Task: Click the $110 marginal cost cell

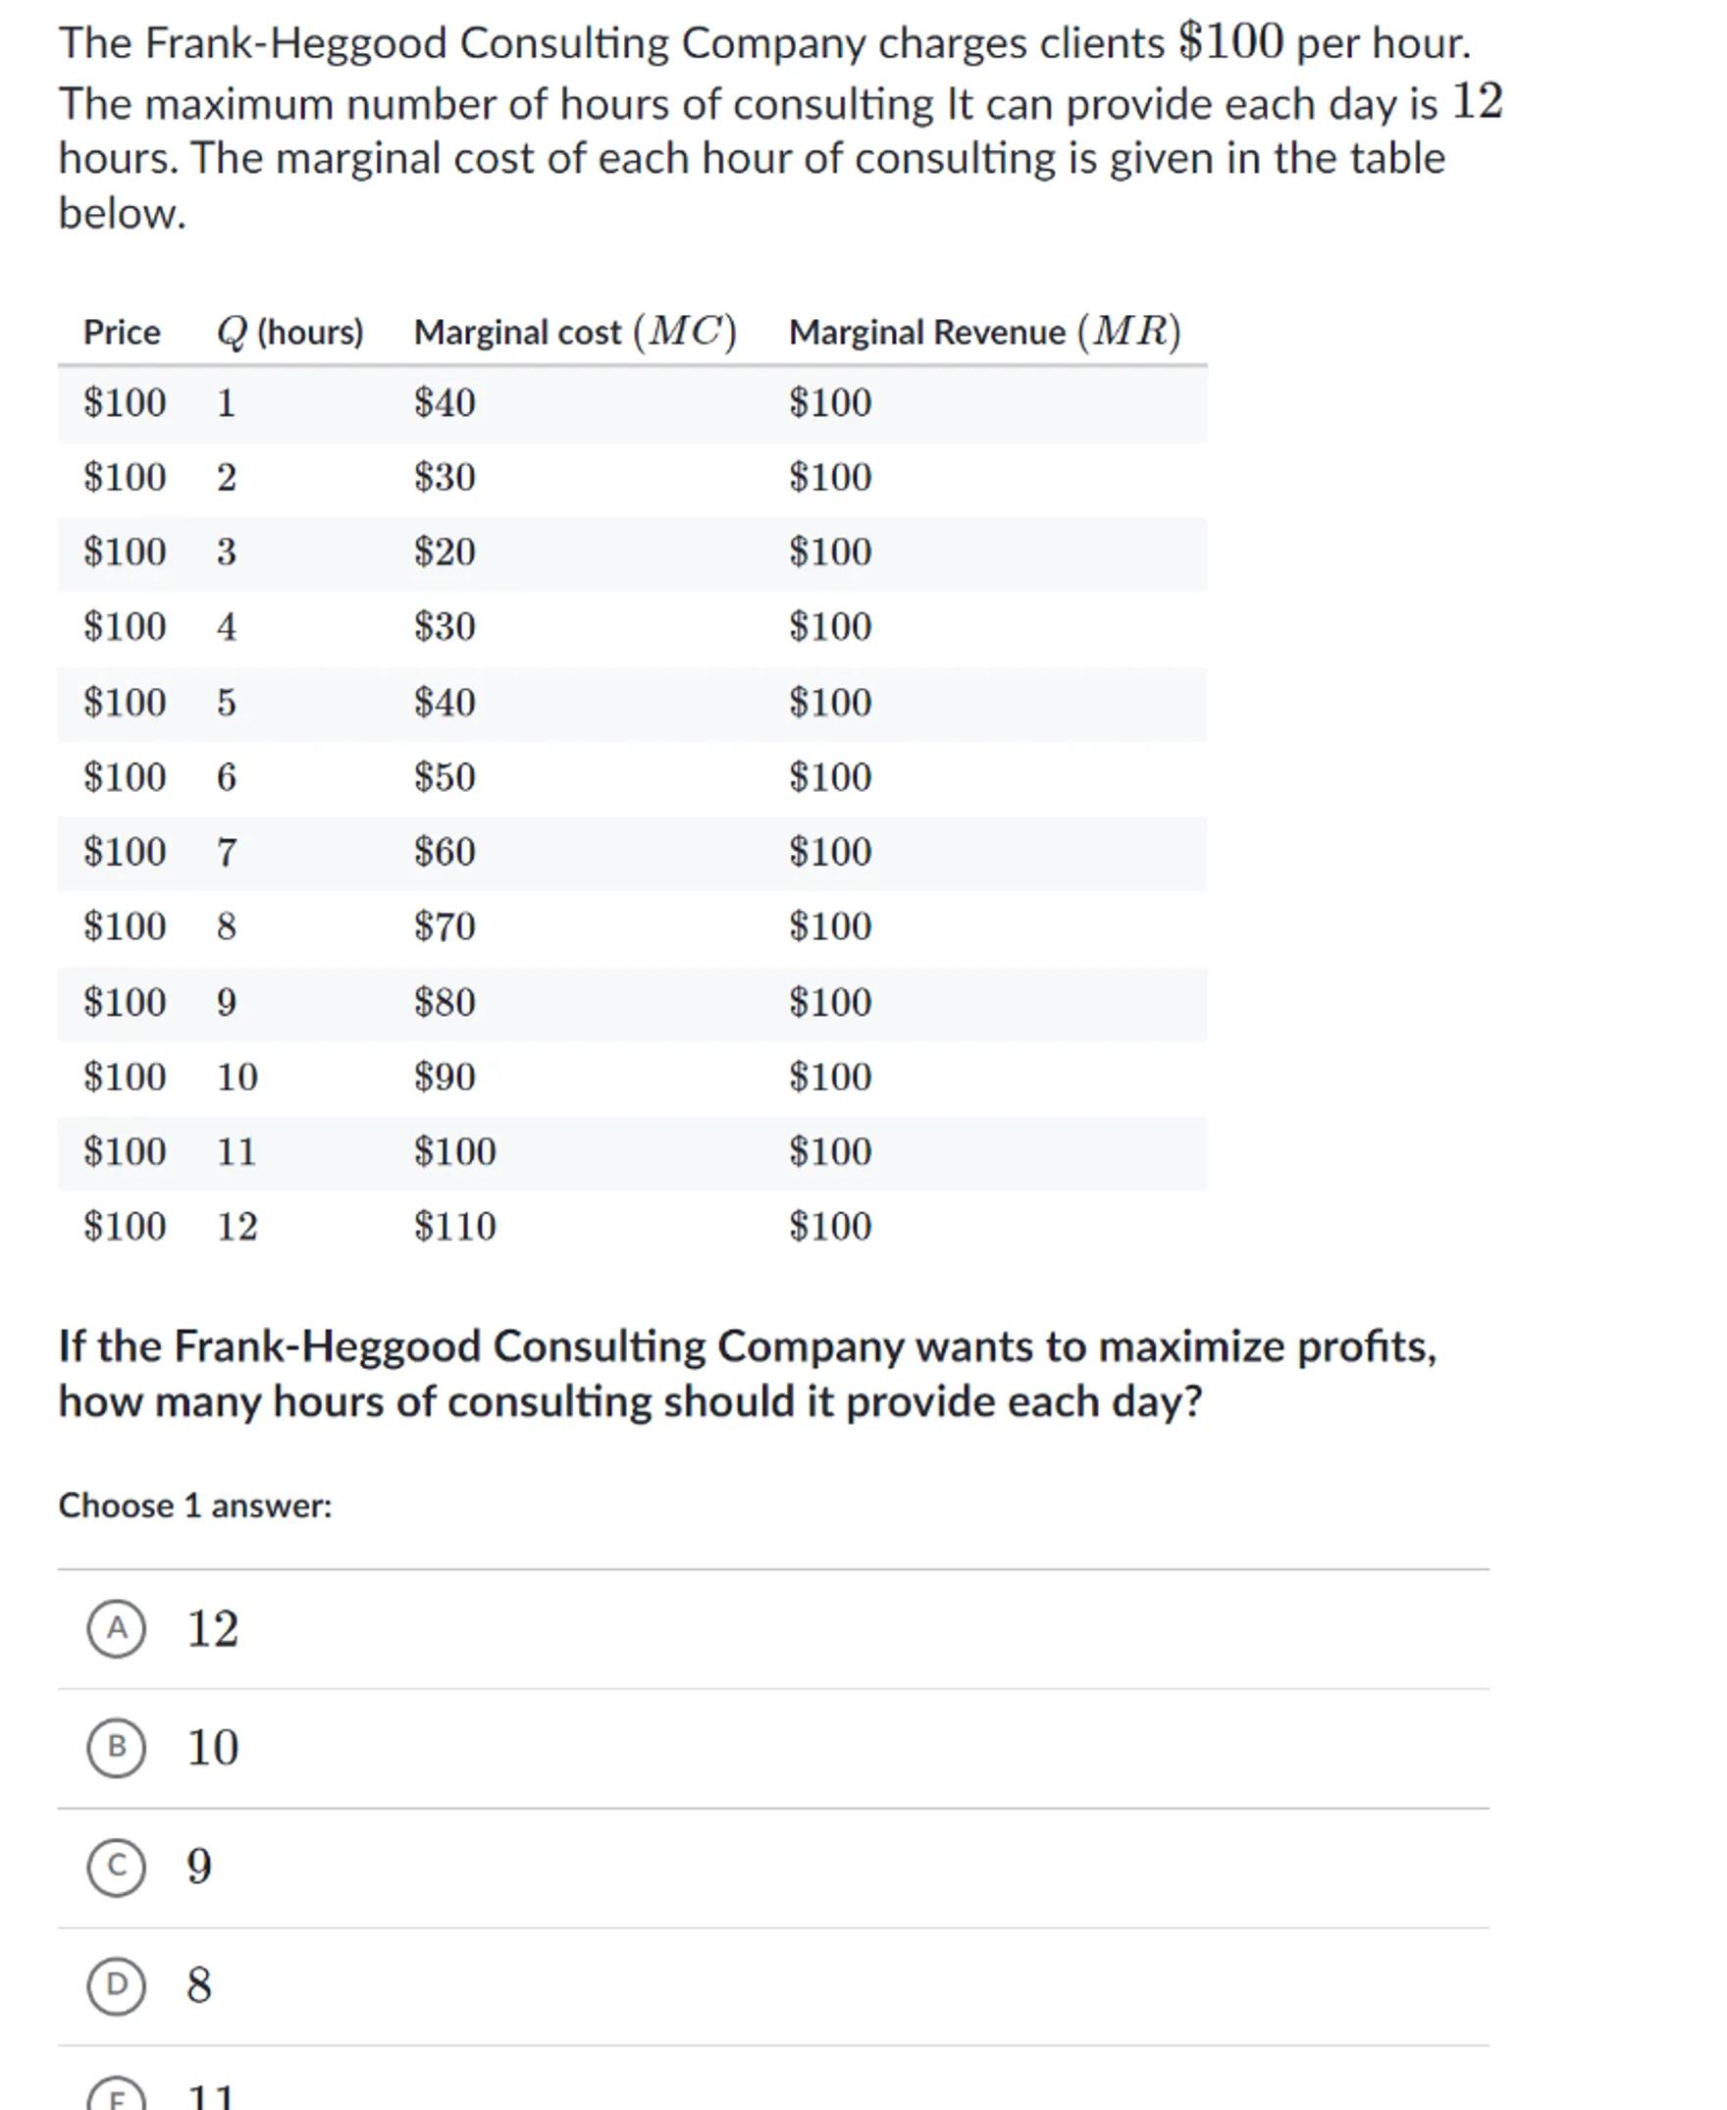Action: (x=454, y=1227)
